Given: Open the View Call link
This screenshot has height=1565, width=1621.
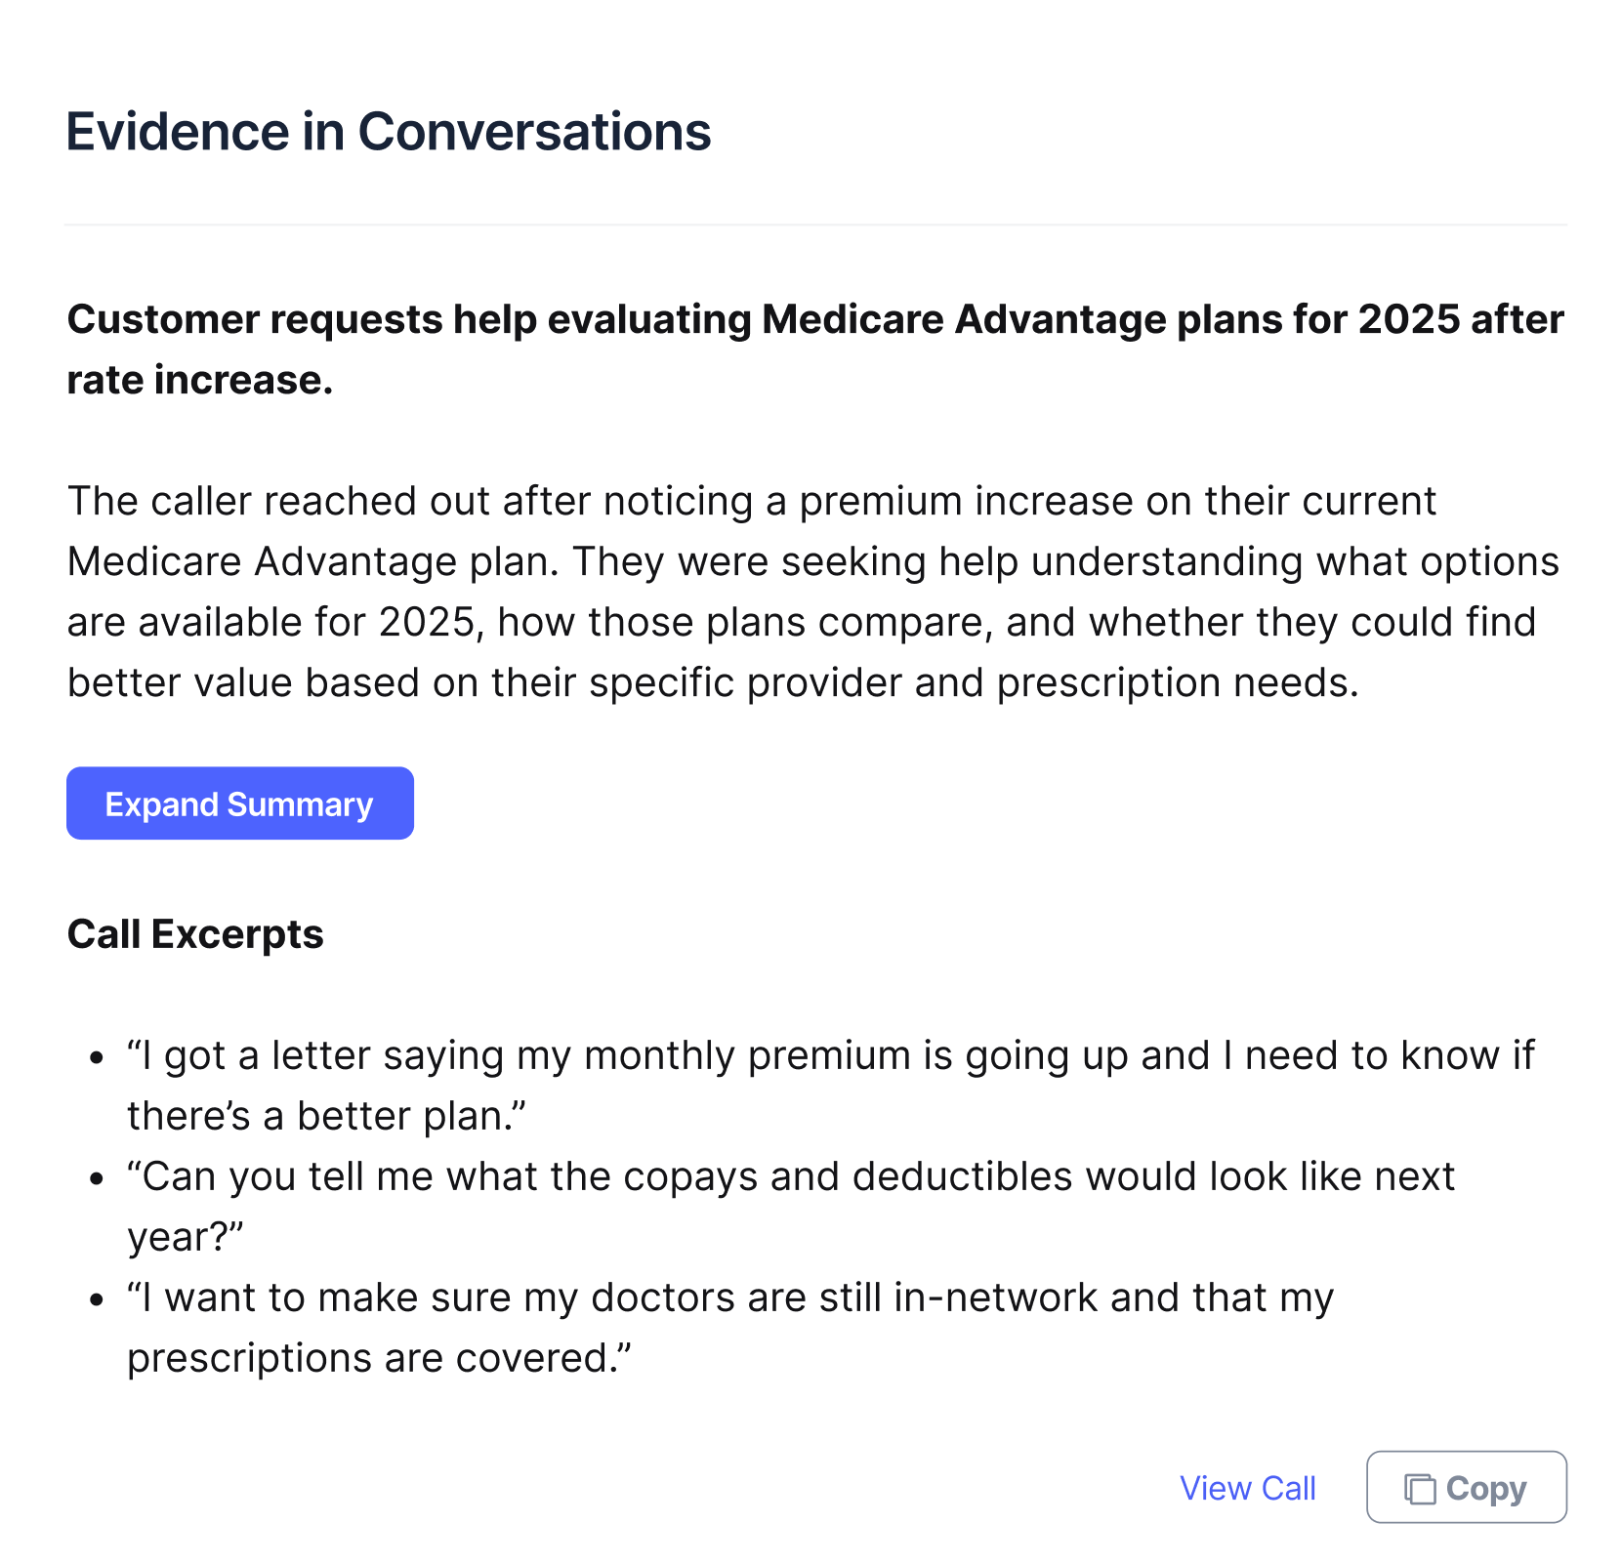Looking at the screenshot, I should point(1247,1488).
